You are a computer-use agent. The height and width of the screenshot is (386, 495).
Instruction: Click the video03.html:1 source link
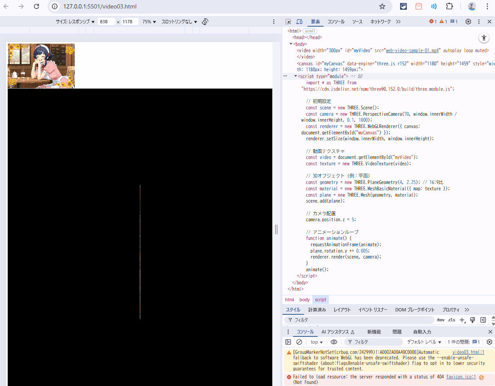(468, 352)
